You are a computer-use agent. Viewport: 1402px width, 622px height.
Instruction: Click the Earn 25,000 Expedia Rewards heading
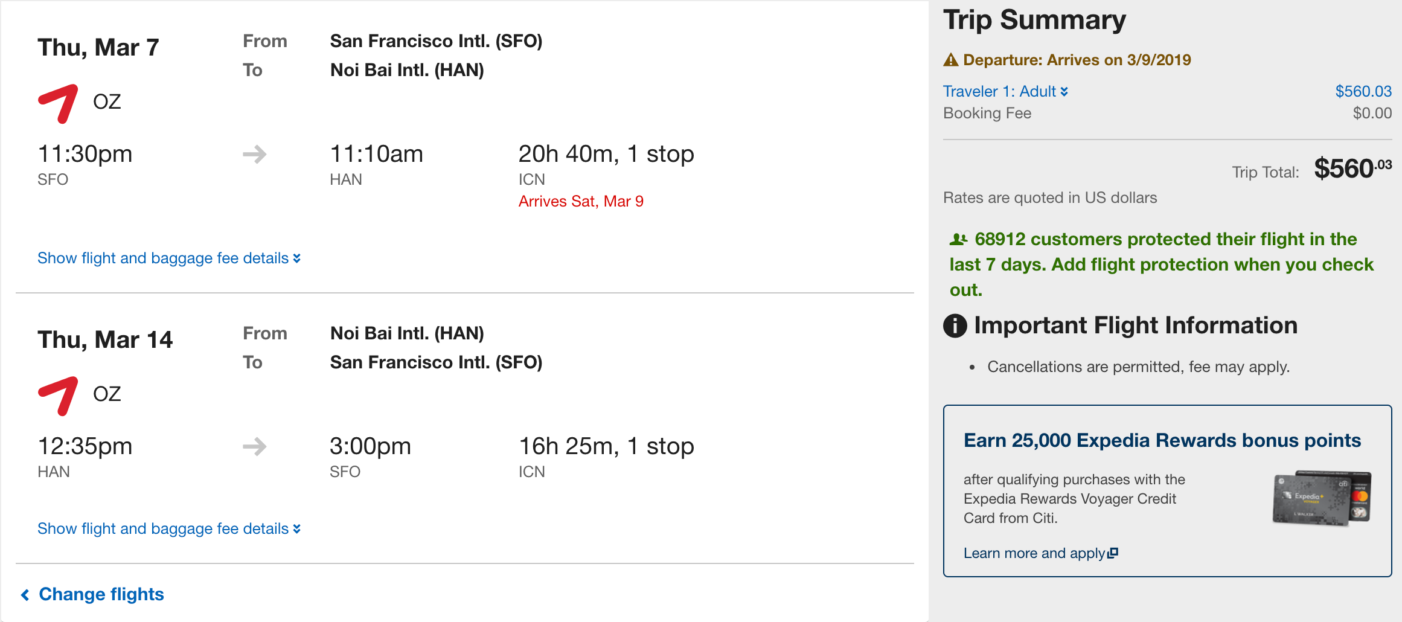(x=1162, y=440)
